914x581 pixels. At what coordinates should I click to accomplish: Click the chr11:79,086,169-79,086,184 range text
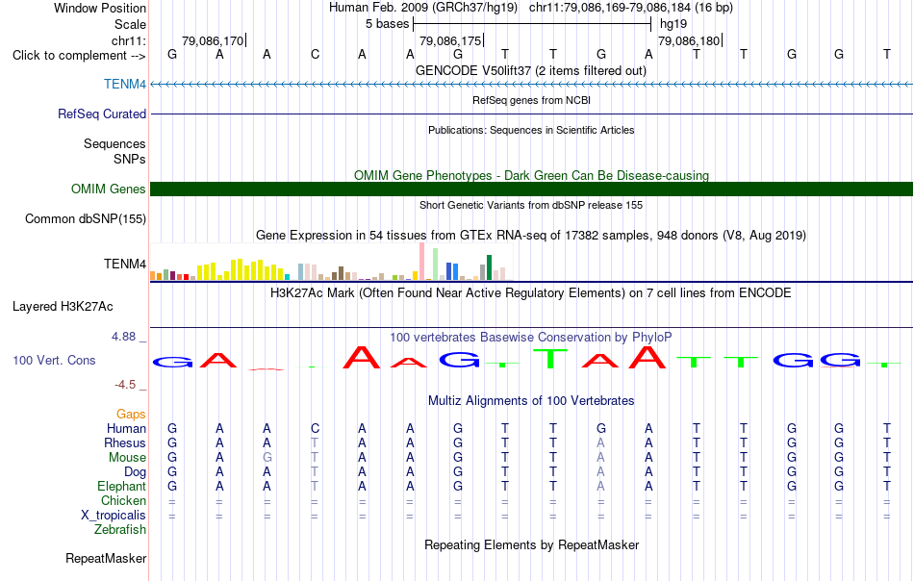(610, 8)
